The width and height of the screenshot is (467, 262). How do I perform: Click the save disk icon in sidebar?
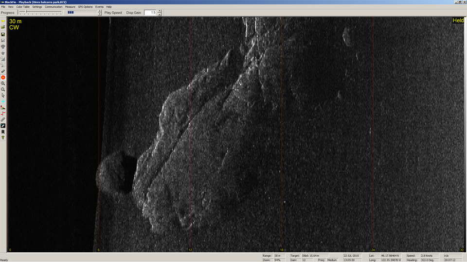[x=3, y=34]
